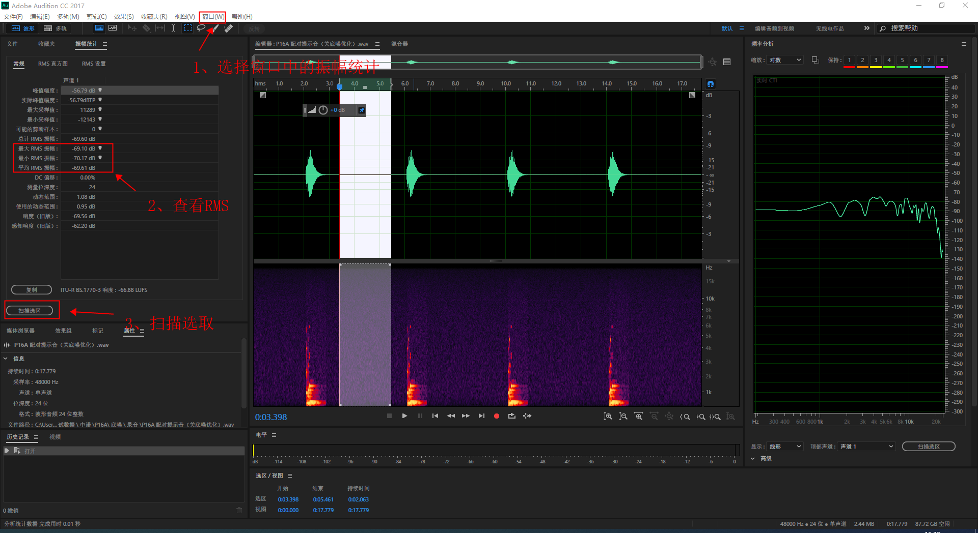Open the 窗口(W) menu
Screen dimensions: 978x533
[x=212, y=17]
